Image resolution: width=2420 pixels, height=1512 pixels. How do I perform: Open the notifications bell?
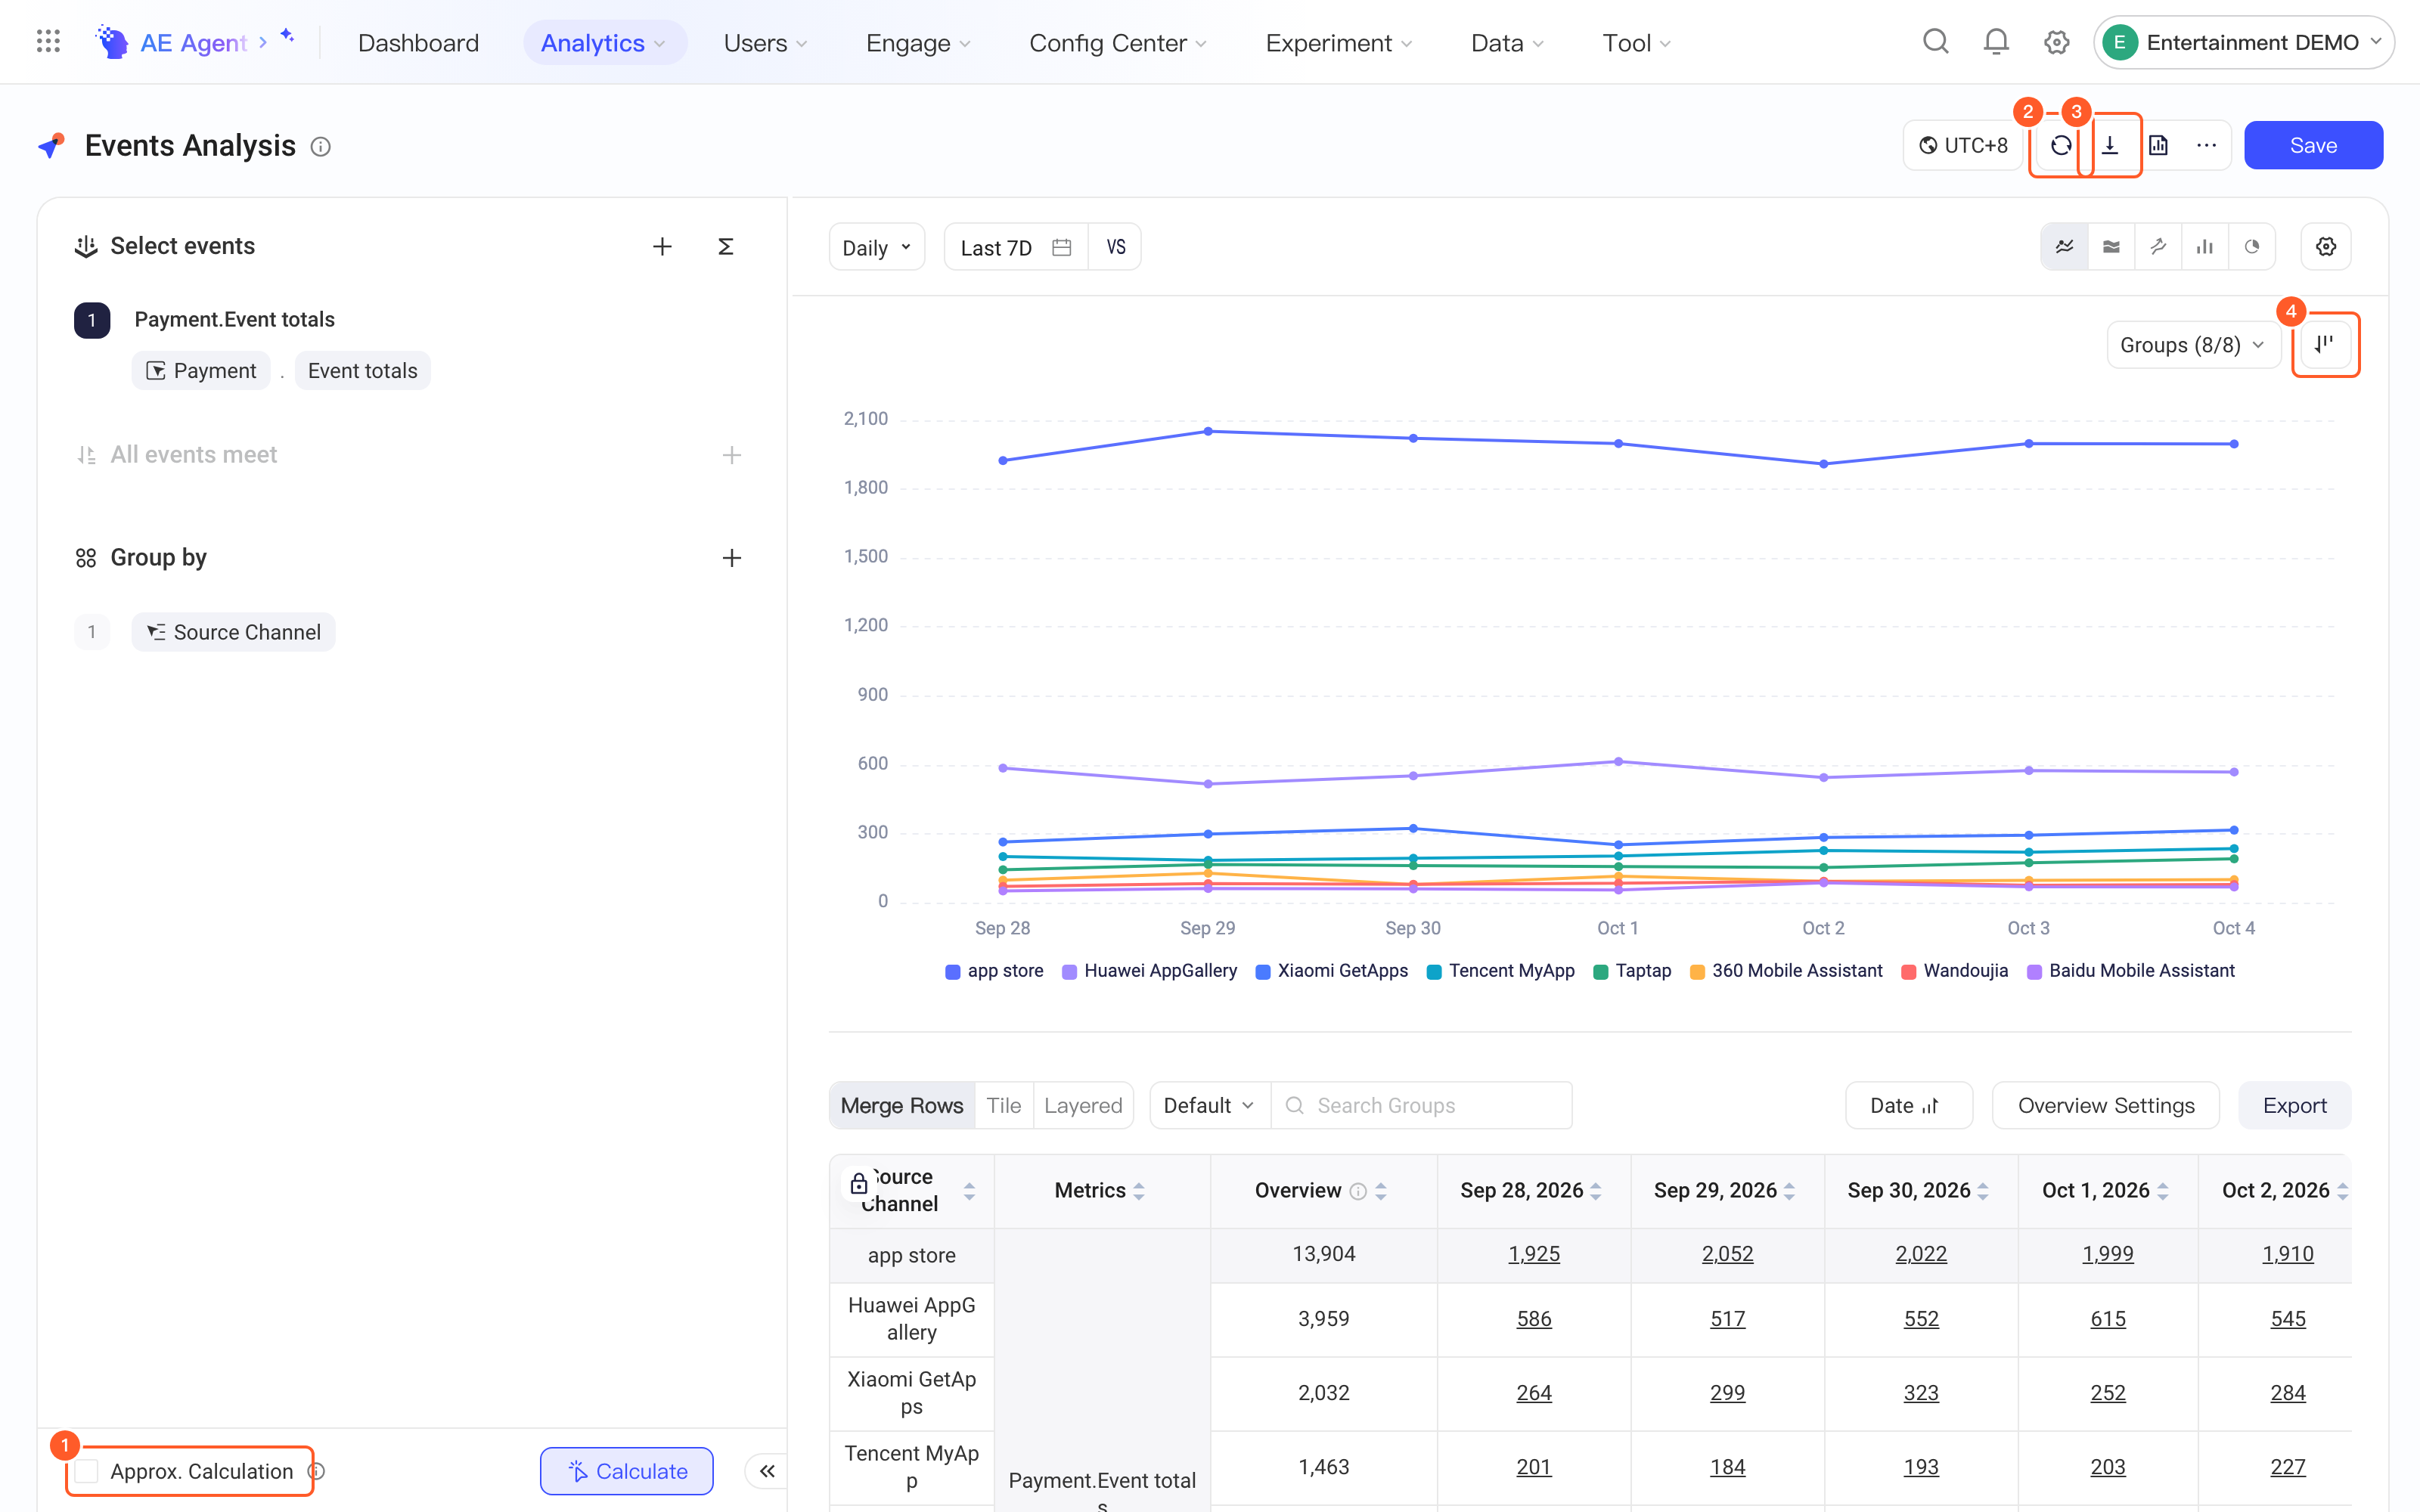pyautogui.click(x=1996, y=42)
